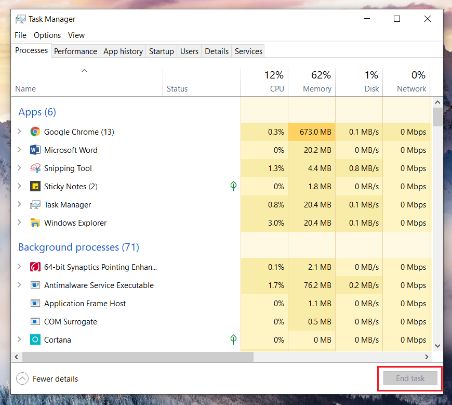
Task: Click the Apps (6) group heading
Action: coord(37,112)
